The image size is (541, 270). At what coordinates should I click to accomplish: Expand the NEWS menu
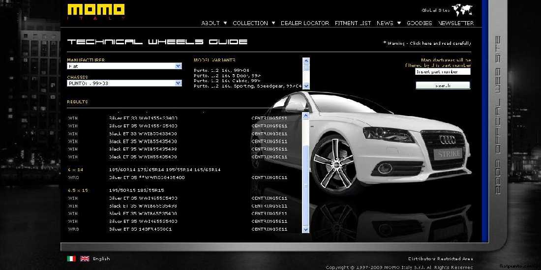[385, 23]
